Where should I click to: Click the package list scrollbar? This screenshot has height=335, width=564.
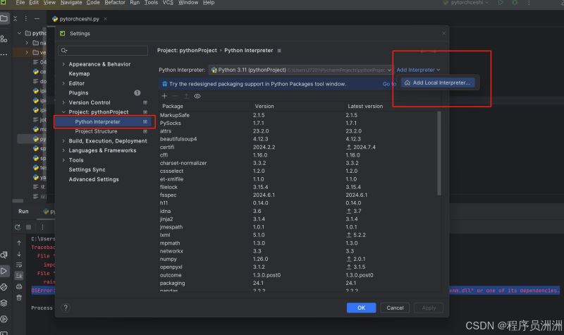(x=439, y=153)
